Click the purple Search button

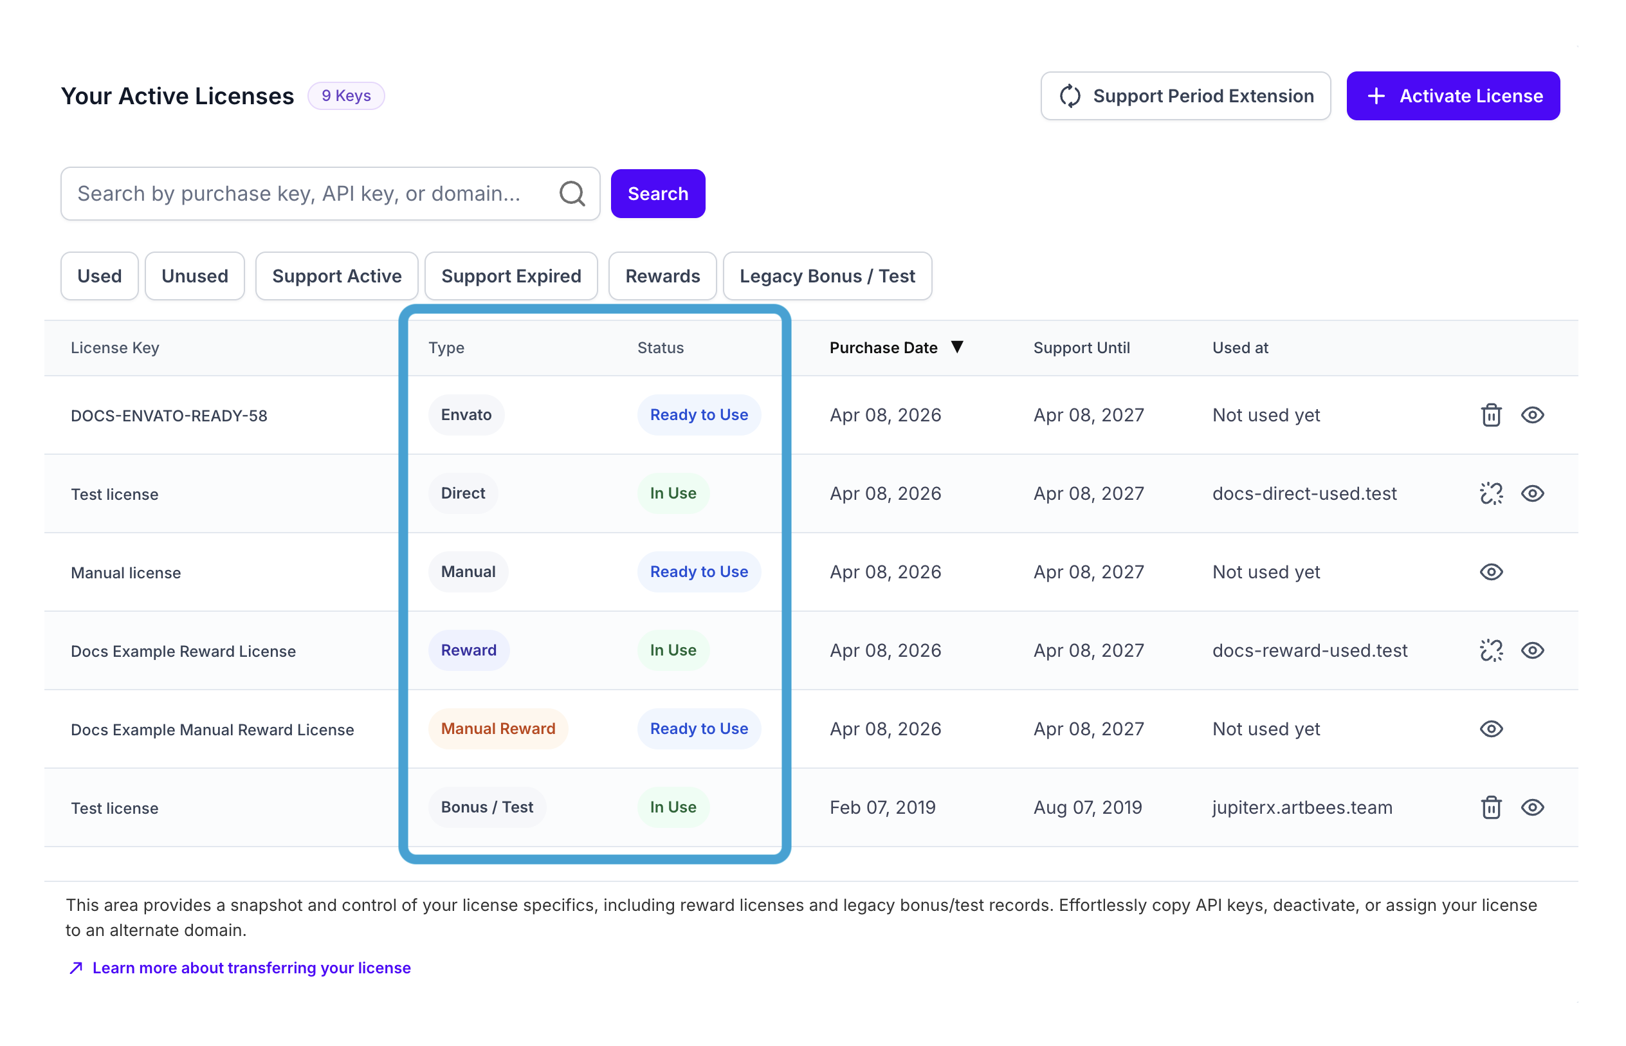657,194
